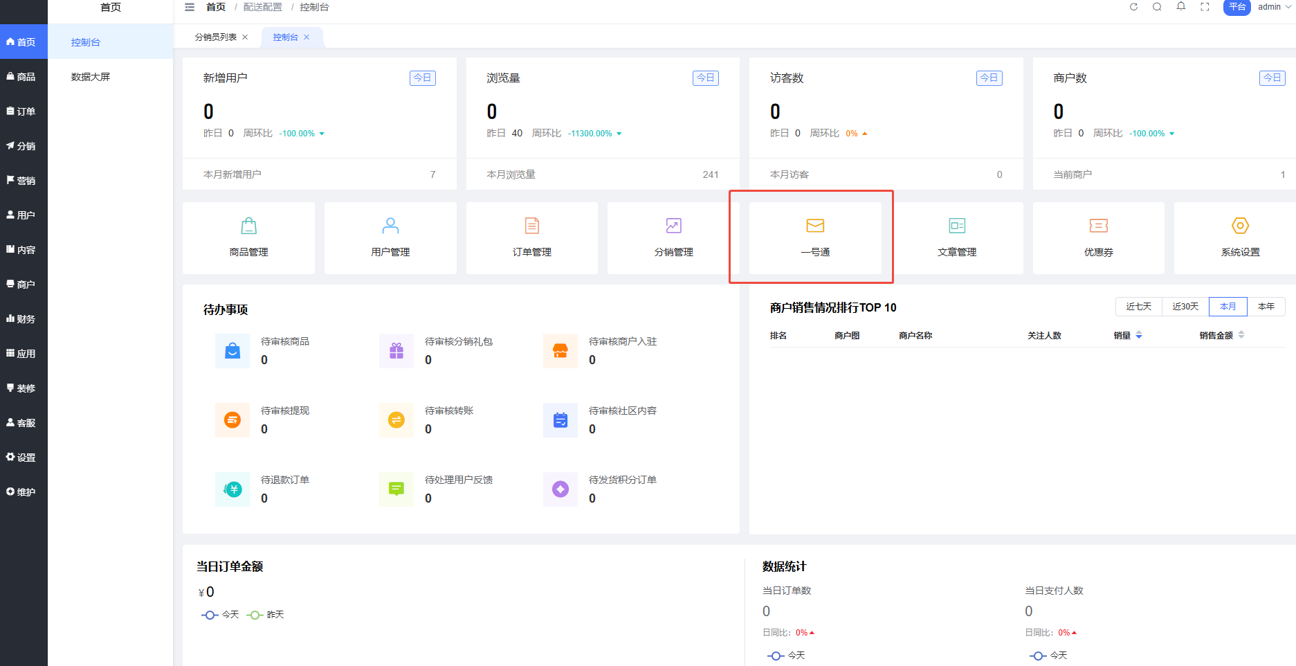
Task: Select the 近七天 time range
Action: [1138, 307]
